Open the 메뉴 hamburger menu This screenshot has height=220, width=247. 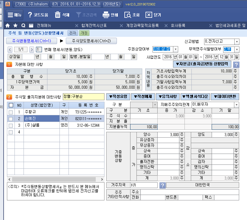[x=14, y=15]
